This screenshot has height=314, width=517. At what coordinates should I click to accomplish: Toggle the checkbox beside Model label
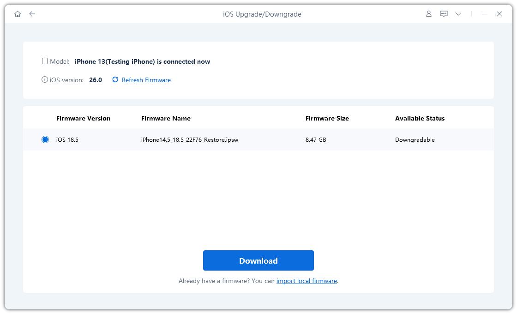click(45, 60)
